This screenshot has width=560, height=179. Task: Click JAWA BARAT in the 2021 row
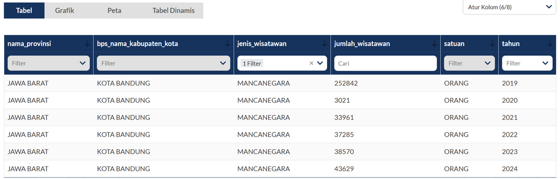click(28, 118)
